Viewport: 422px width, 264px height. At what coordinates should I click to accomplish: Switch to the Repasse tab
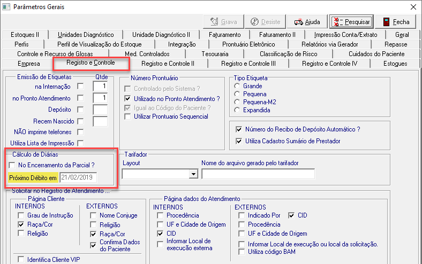pyautogui.click(x=396, y=44)
